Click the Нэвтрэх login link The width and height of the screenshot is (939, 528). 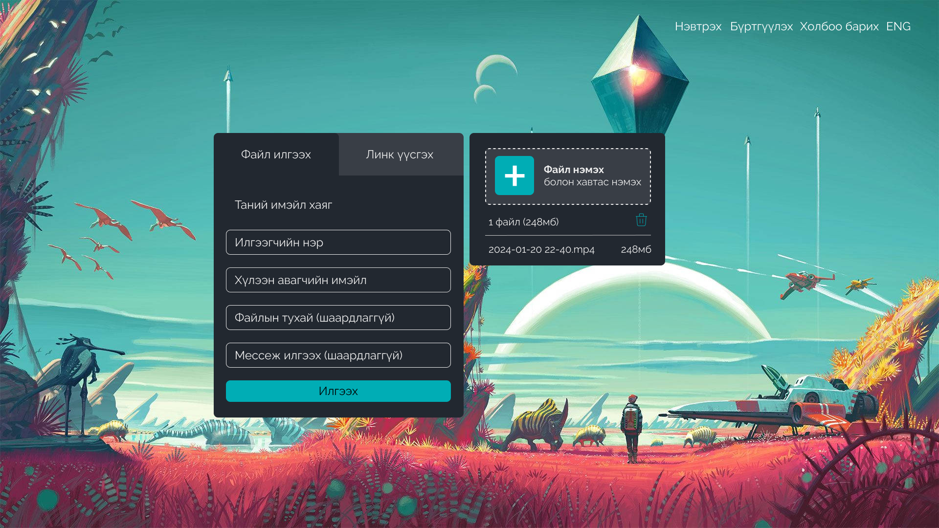(x=698, y=26)
